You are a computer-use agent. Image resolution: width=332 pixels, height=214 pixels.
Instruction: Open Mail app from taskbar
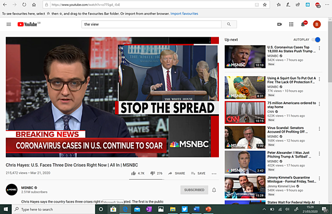click(x=137, y=209)
